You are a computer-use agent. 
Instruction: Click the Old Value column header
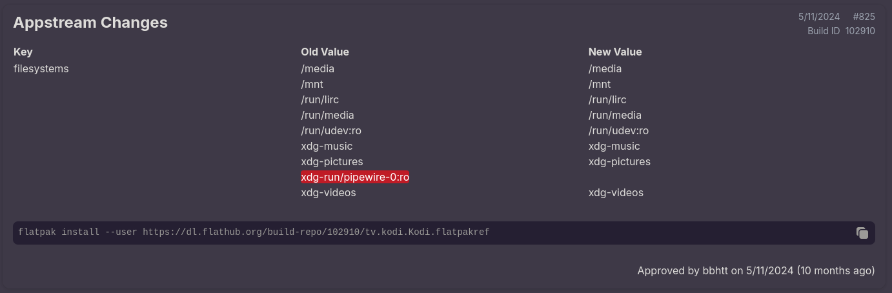pos(325,52)
